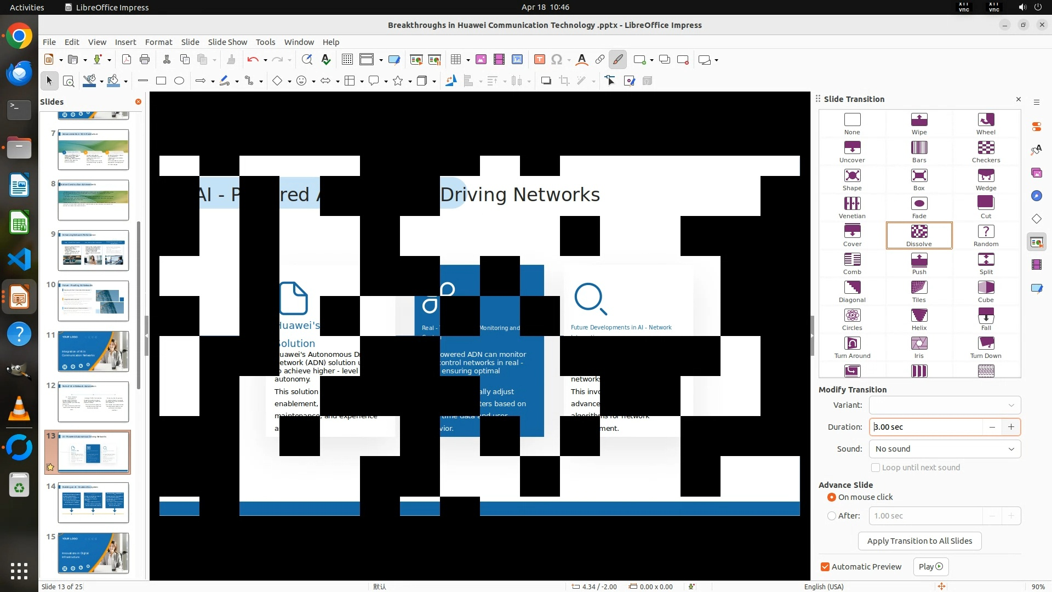
Task: Insert special character Omega icon
Action: pyautogui.click(x=557, y=60)
